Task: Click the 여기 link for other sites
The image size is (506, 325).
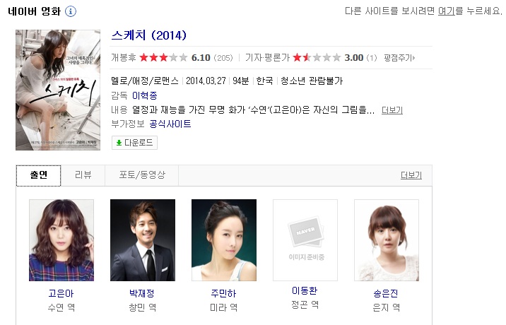Action: click(x=447, y=11)
